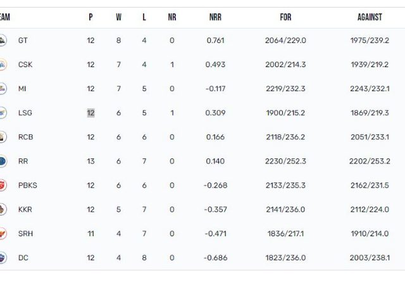Click the KKR team name
405x285 pixels.
(x=25, y=210)
